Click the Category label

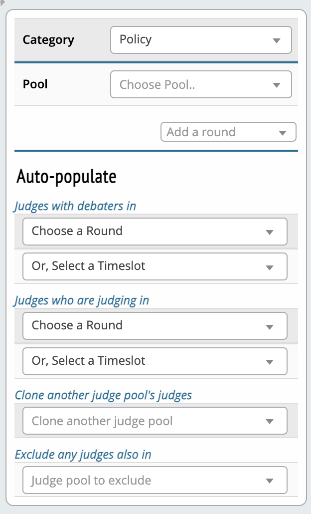tap(48, 40)
